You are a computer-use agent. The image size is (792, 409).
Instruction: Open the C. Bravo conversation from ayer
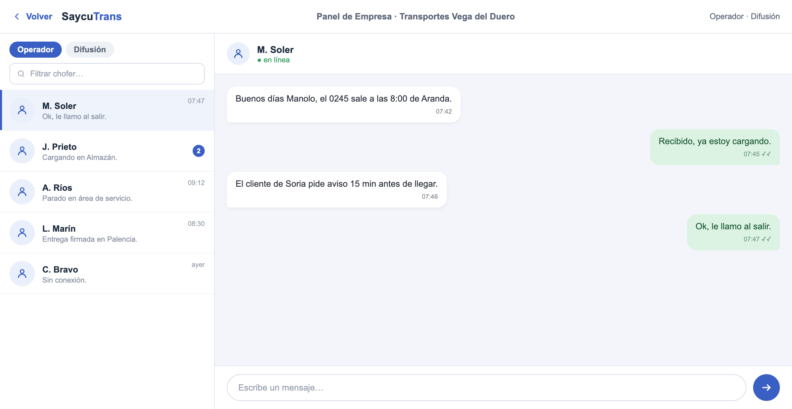point(107,274)
